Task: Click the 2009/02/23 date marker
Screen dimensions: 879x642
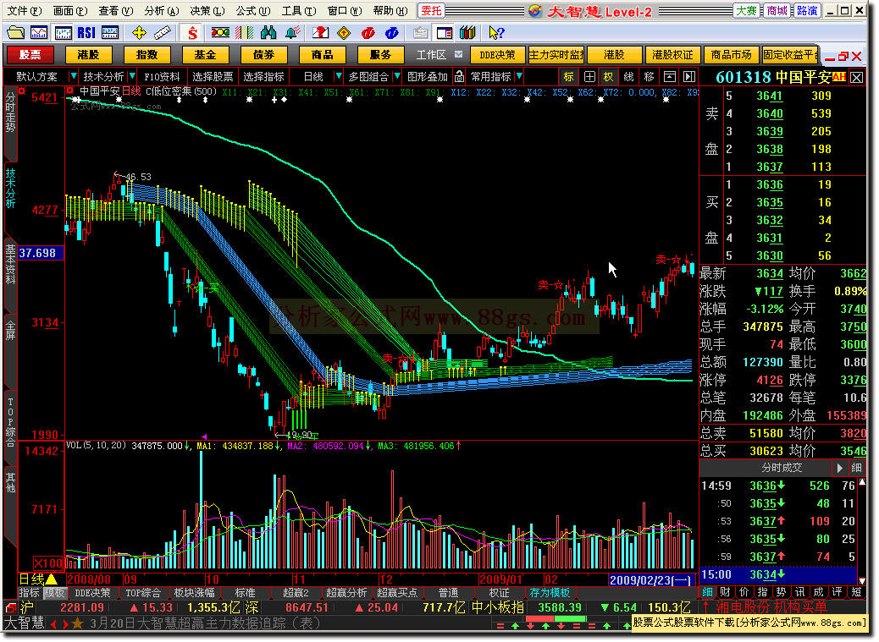Action: click(x=651, y=580)
